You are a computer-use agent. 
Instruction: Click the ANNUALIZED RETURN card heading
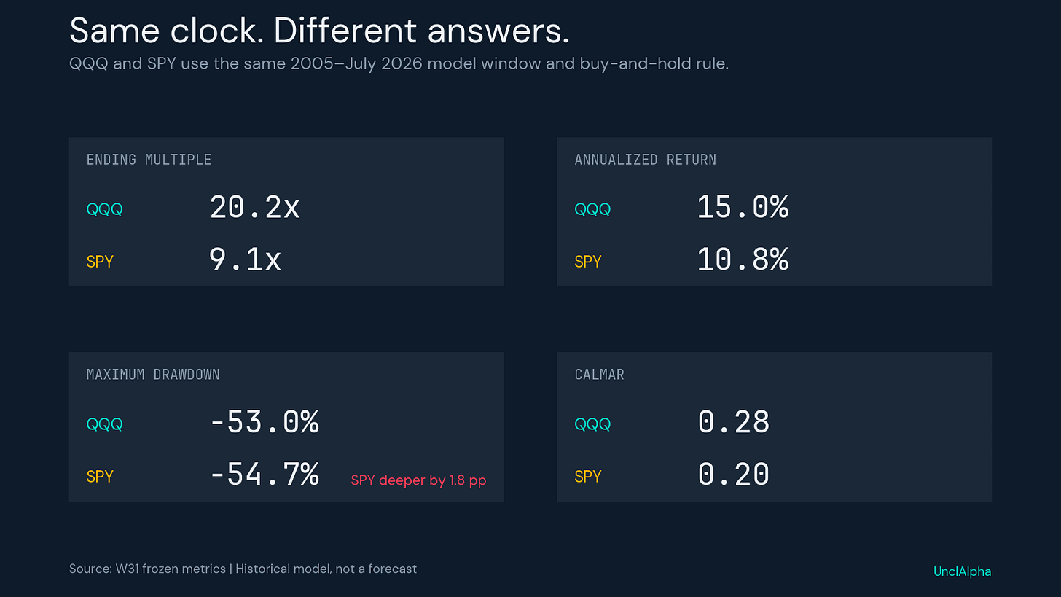[x=645, y=160]
